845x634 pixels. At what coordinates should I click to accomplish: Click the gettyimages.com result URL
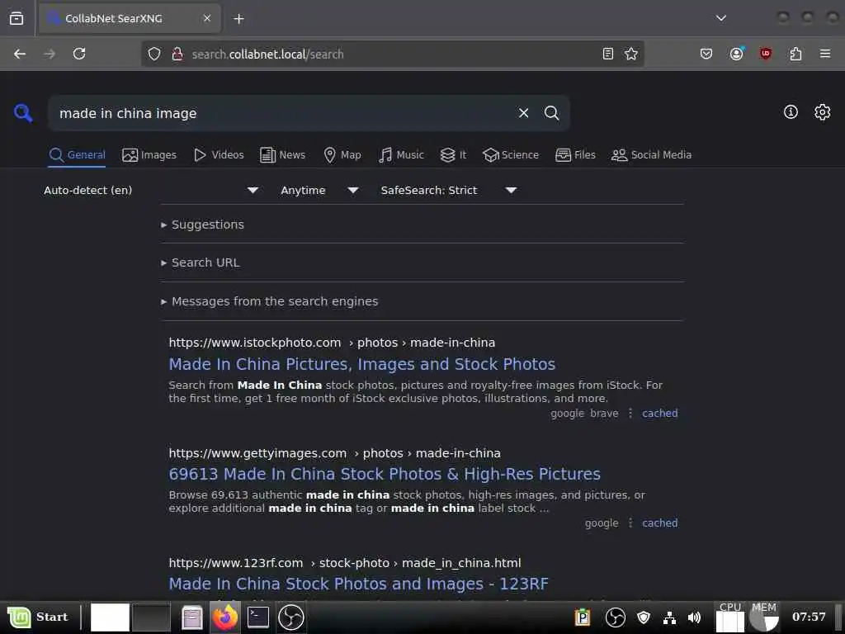coord(335,453)
